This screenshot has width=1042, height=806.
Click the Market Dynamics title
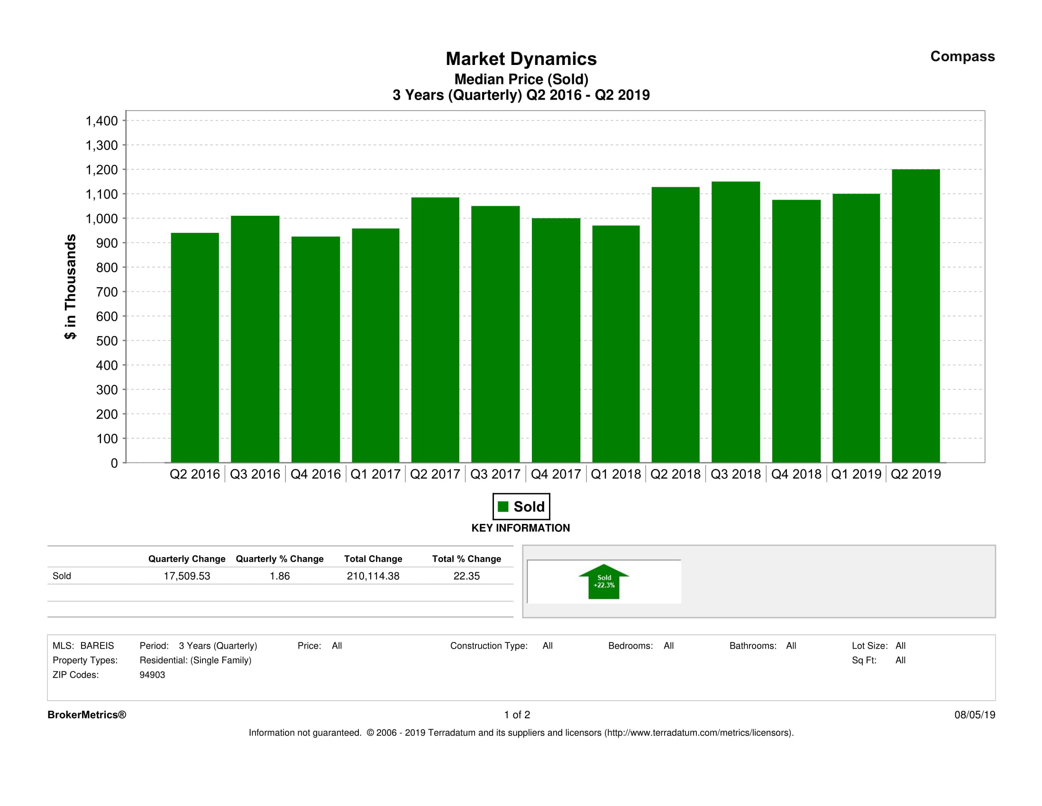(x=521, y=59)
